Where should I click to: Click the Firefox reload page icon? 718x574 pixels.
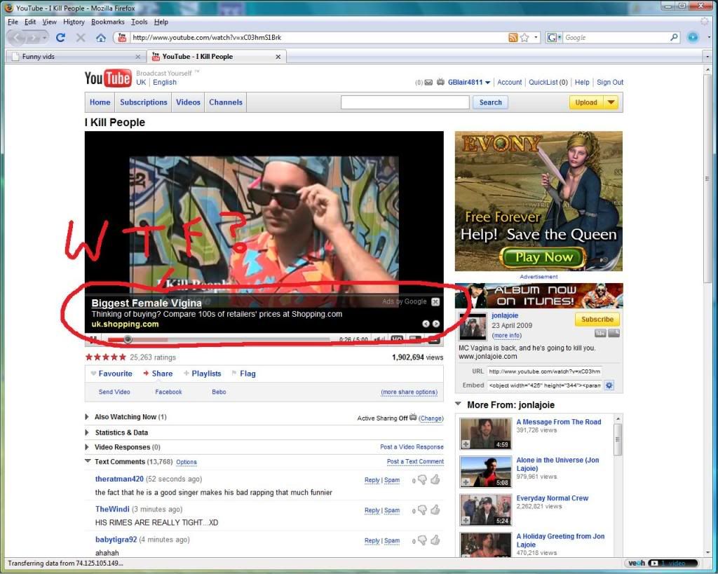coord(60,38)
